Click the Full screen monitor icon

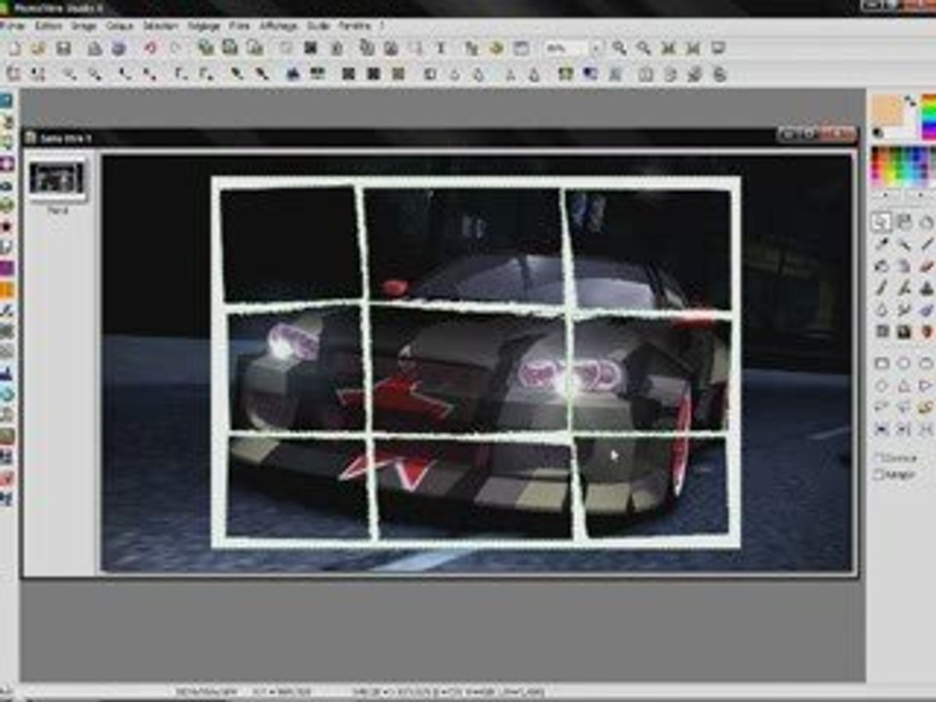click(718, 49)
